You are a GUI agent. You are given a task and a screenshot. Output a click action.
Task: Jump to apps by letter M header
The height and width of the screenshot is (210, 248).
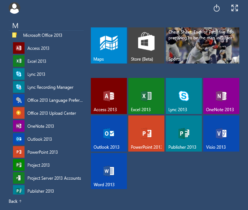(x=15, y=26)
